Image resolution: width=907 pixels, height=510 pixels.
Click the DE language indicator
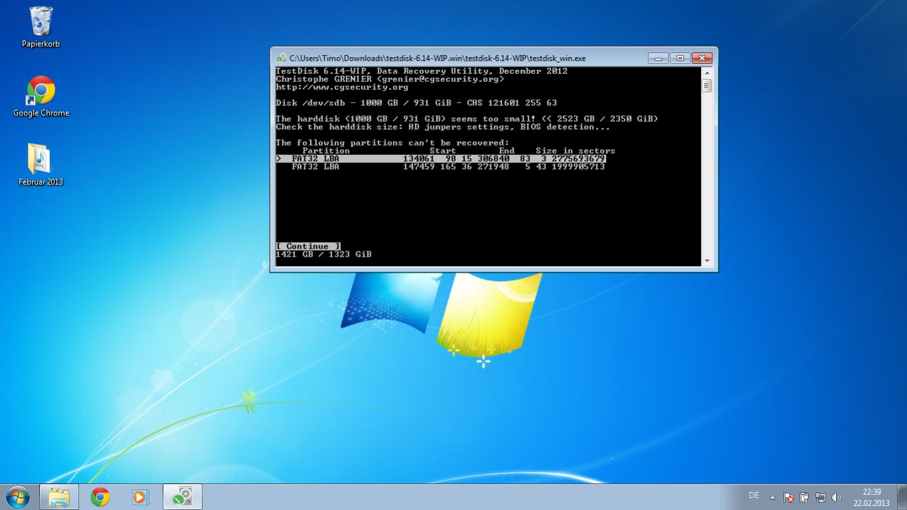coord(754,495)
